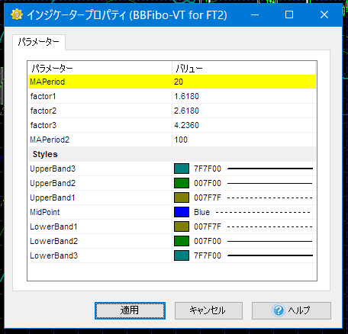
Task: Click the キャンセル cancel button
Action: point(208,310)
